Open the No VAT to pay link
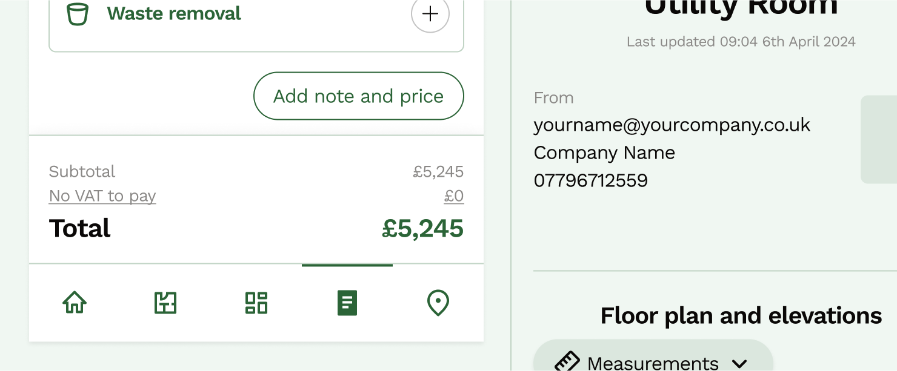The width and height of the screenshot is (897, 371). click(102, 196)
